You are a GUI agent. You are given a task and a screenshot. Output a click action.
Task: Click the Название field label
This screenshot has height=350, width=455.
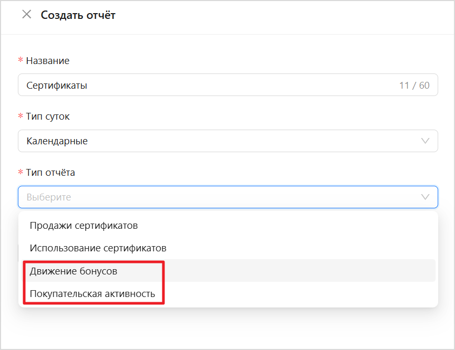(x=47, y=61)
